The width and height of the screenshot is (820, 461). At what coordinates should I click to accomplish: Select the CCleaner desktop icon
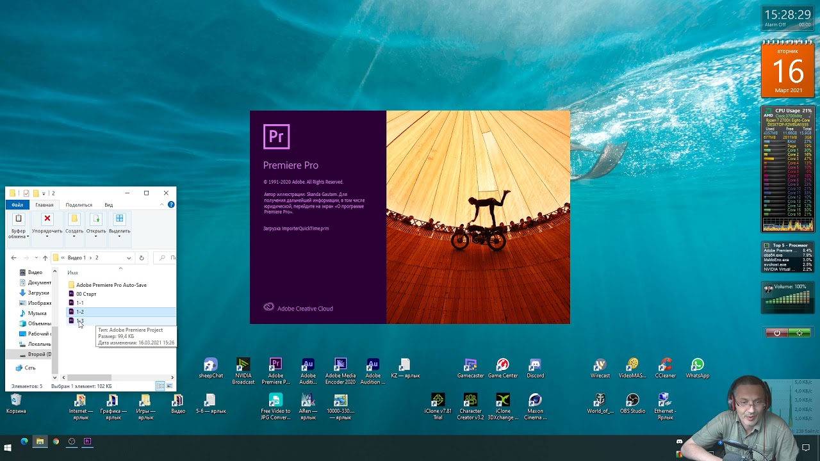click(x=665, y=369)
